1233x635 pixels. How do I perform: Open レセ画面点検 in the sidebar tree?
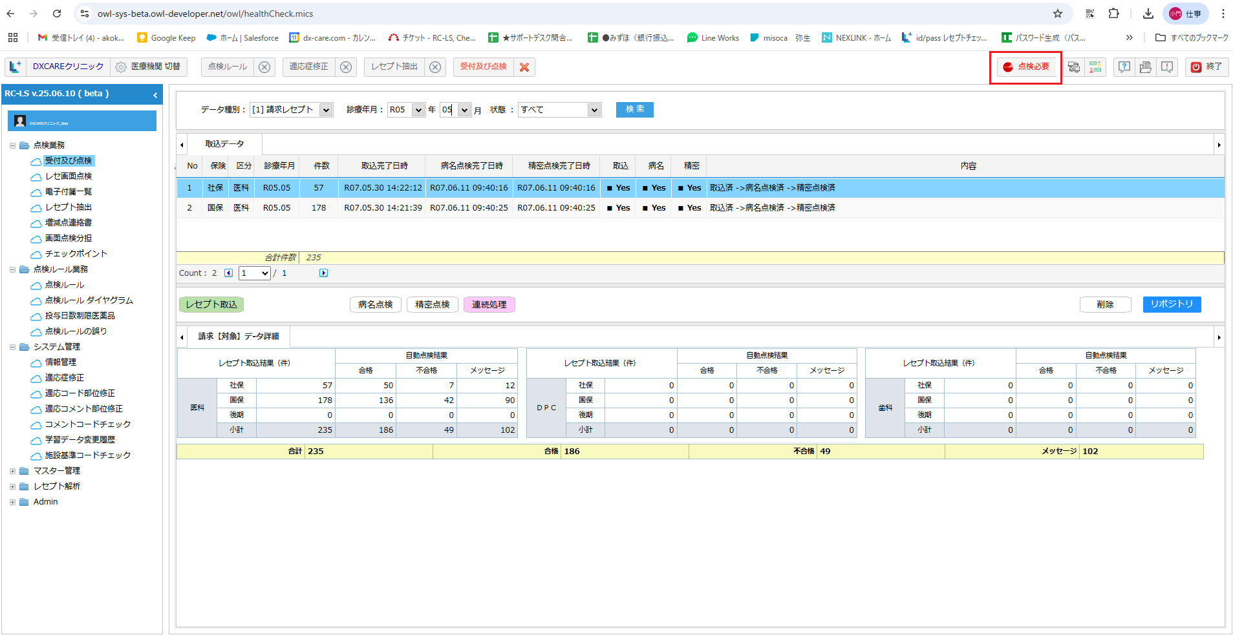pos(69,176)
